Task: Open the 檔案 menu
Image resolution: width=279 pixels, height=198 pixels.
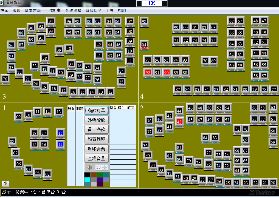Action: 4,11
